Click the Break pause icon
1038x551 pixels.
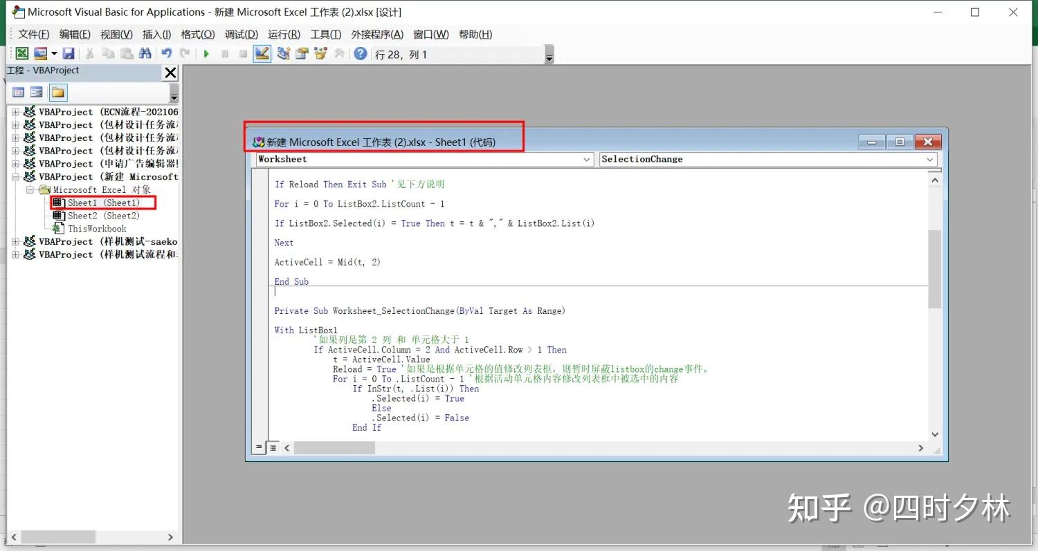tap(225, 54)
